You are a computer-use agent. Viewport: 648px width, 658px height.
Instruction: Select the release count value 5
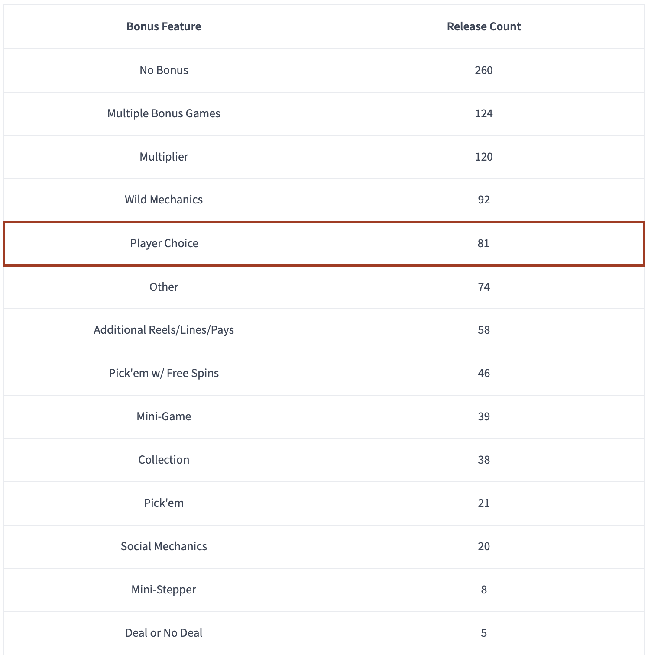(x=484, y=633)
